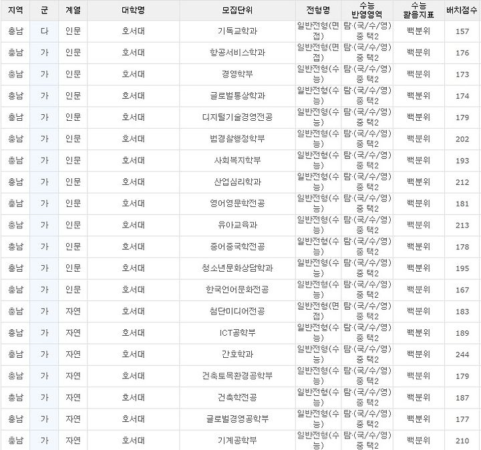The width and height of the screenshot is (481, 450).
Task: Click the 수능 반영영역 column header
Action: [367, 10]
